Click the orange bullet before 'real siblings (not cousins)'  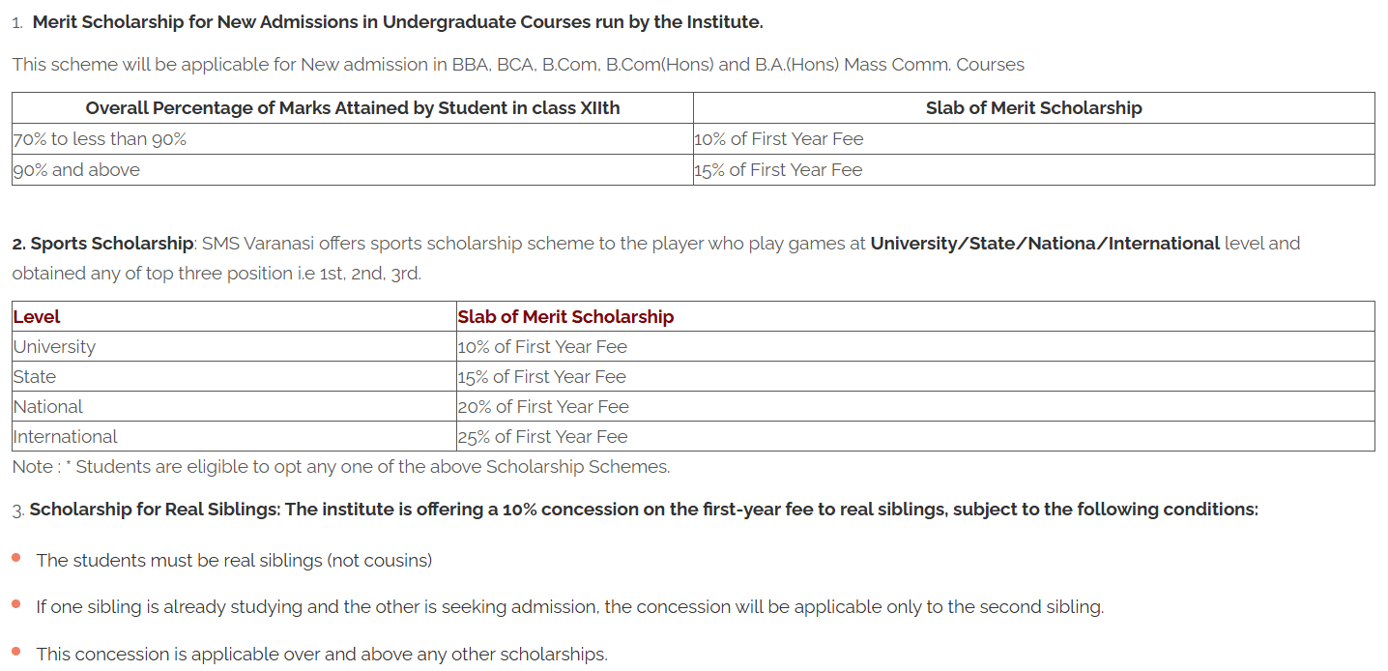tap(16, 558)
